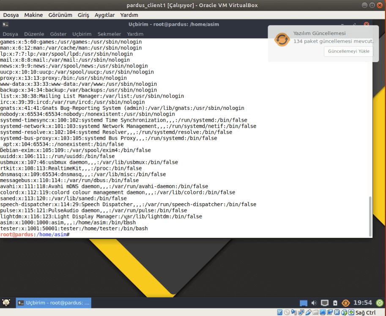Open the terminal's Sekmeler menu

pos(110,34)
